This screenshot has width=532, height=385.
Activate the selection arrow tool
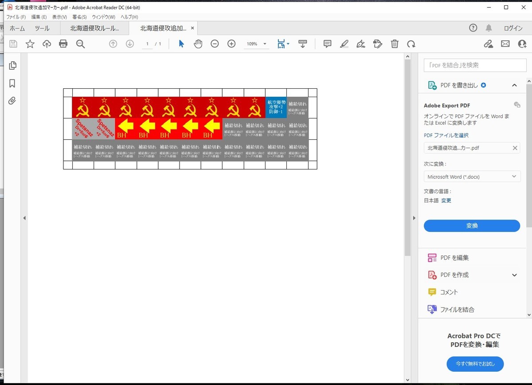coord(181,44)
